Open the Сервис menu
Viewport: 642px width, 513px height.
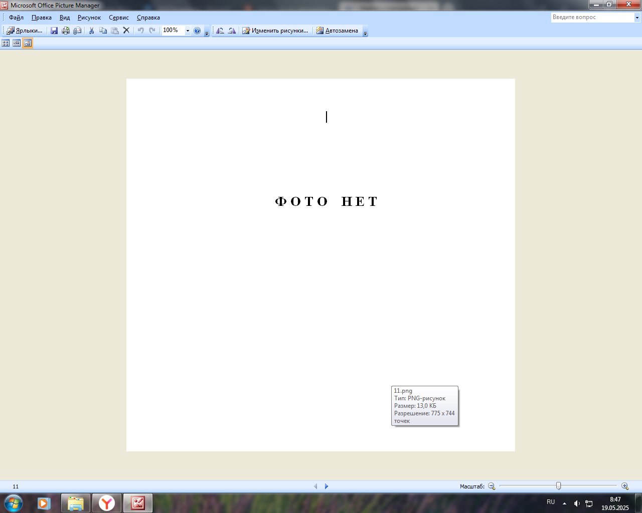(119, 18)
